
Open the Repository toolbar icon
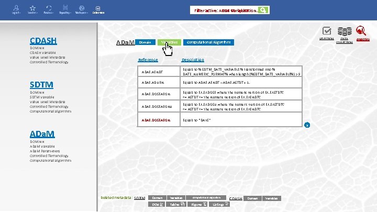[65, 8]
